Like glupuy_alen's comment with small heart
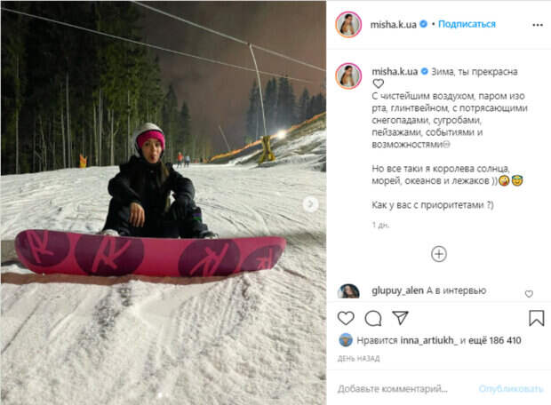The width and height of the screenshot is (551, 405). click(529, 294)
